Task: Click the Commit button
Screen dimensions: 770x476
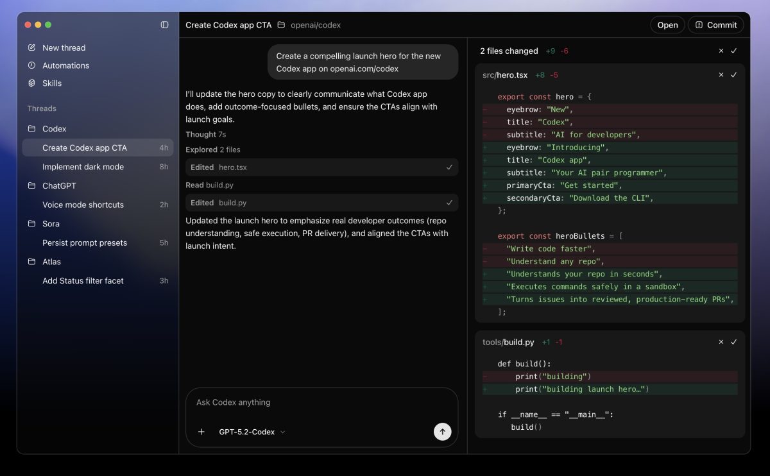Action: coord(715,24)
